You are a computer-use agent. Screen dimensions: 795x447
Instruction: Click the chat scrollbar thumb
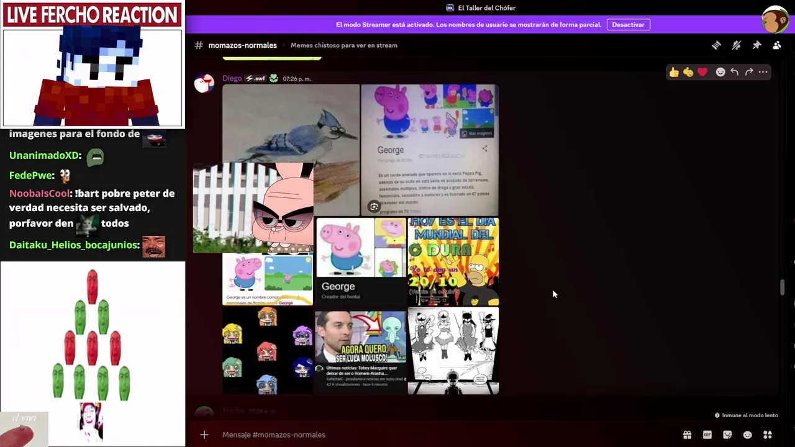pos(782,287)
